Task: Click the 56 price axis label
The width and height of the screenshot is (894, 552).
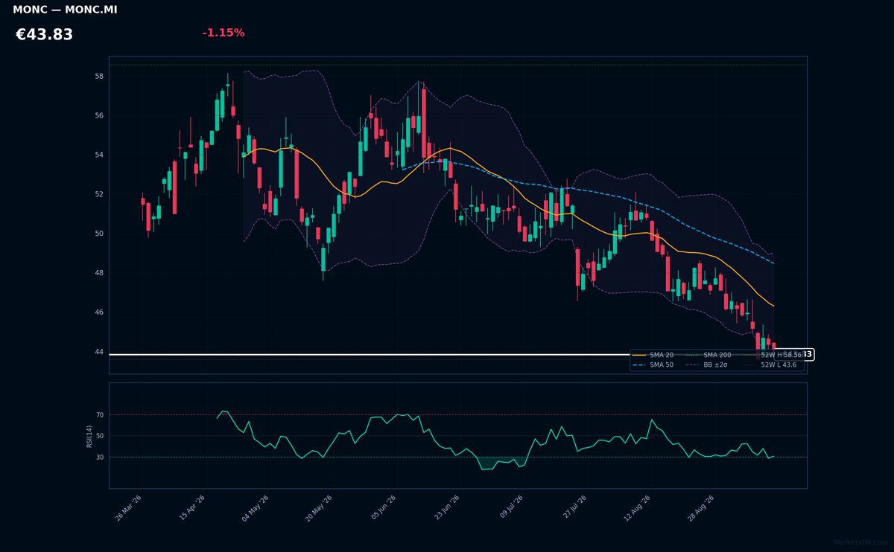Action: point(99,116)
